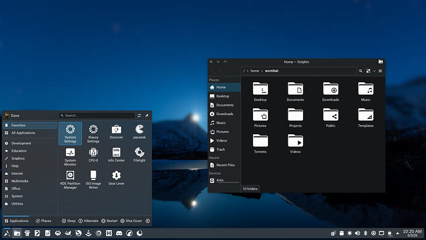Select Home in Dolphin's Places panel
This screenshot has width=426, height=240.
224,87
